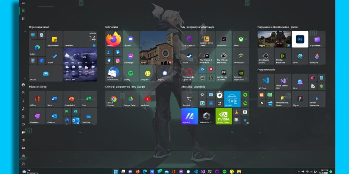Open the Paint 3D tile
This screenshot has width=349, height=174.
point(317,56)
